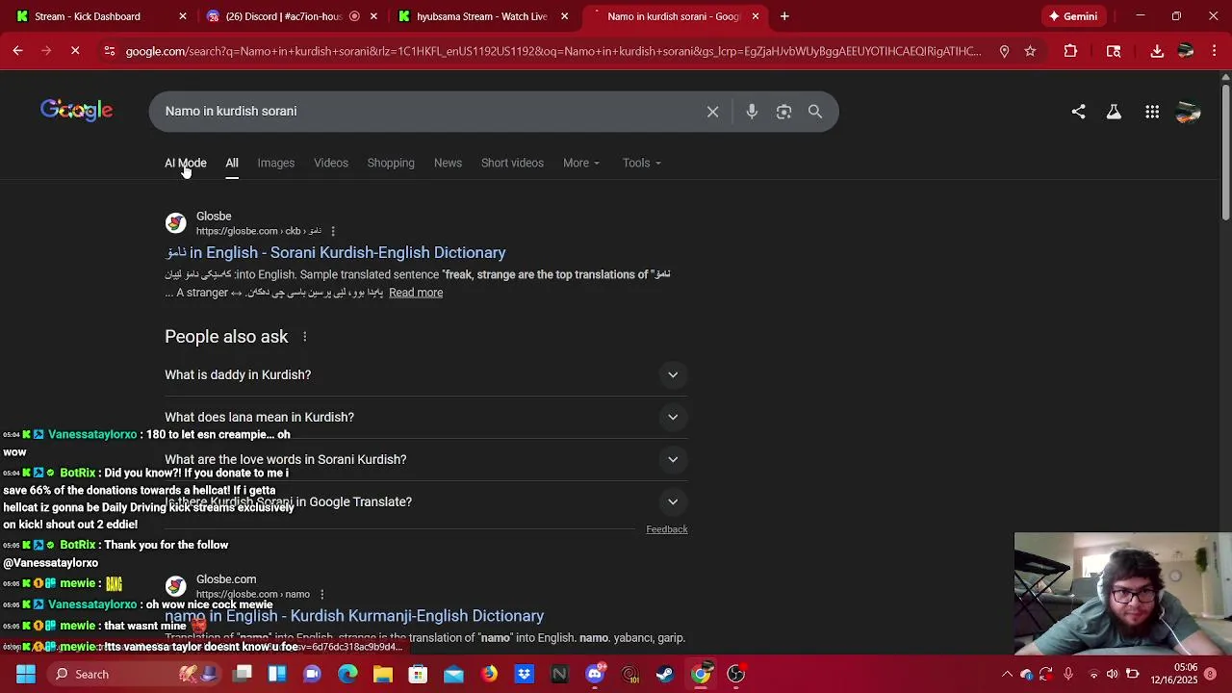Close the Kick Dashboard tab
The width and height of the screenshot is (1232, 693).
click(183, 16)
